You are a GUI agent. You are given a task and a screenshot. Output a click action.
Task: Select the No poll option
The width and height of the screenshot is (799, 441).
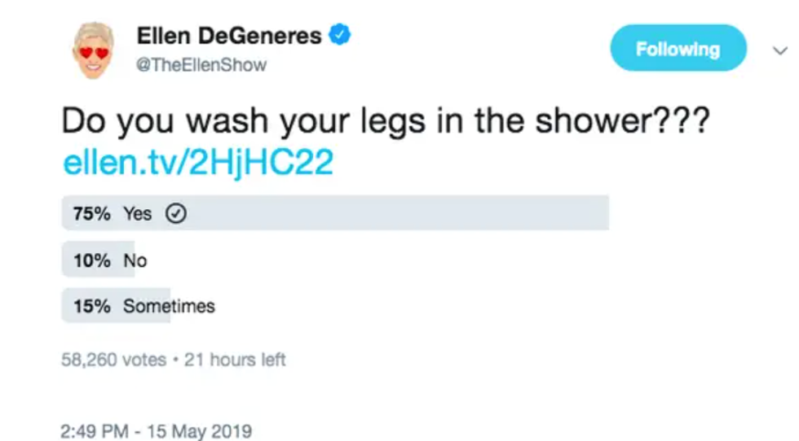tap(135, 260)
